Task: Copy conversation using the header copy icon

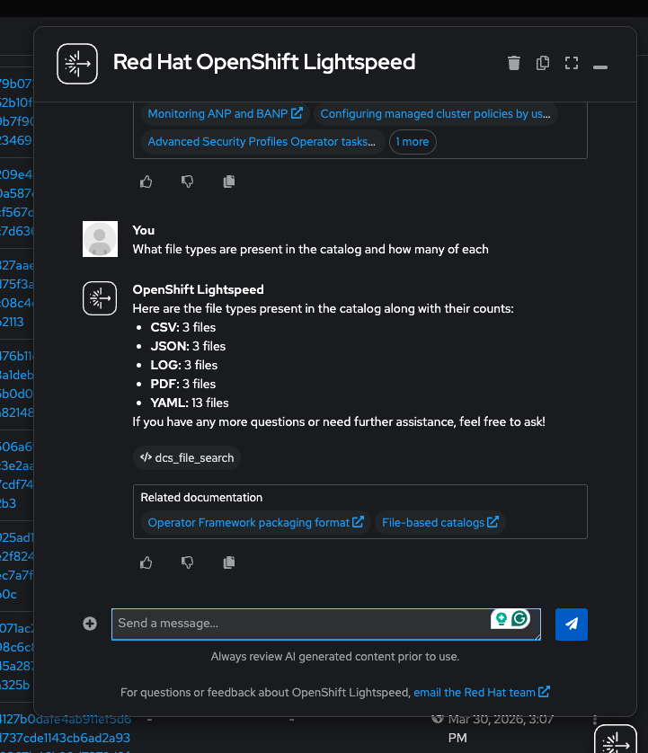Action: click(542, 63)
